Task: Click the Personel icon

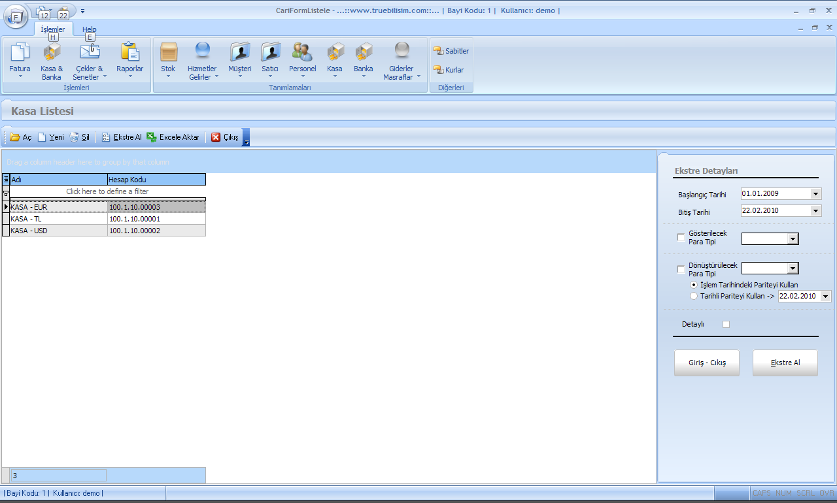Action: (x=302, y=54)
